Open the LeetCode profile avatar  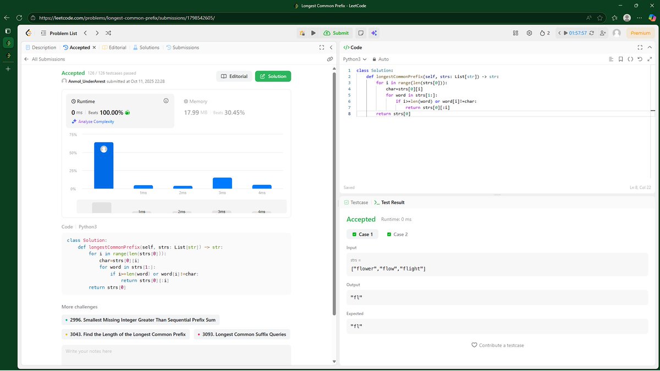pyautogui.click(x=617, y=33)
